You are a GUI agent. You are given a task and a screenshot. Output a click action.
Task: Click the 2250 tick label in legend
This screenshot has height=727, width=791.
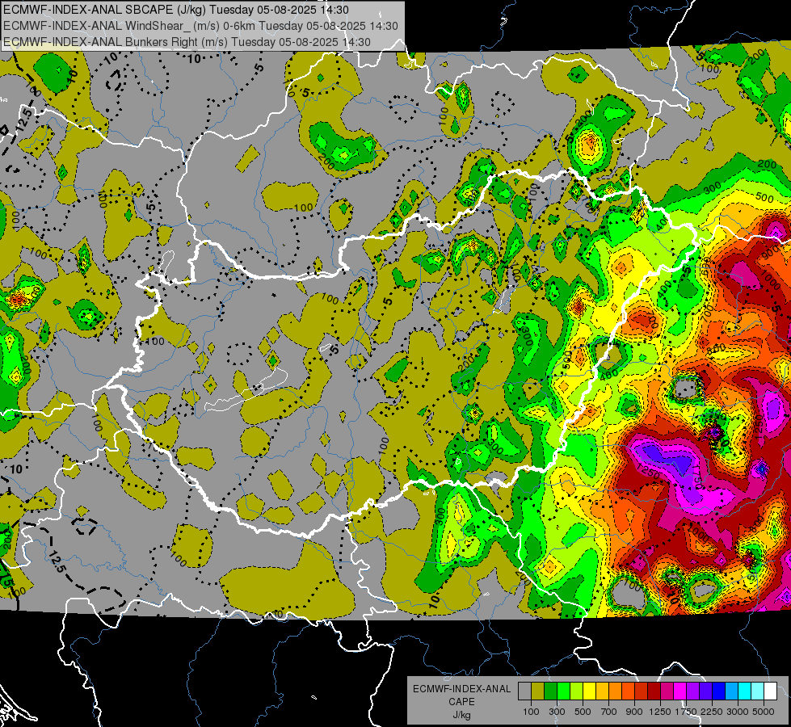tap(712, 712)
